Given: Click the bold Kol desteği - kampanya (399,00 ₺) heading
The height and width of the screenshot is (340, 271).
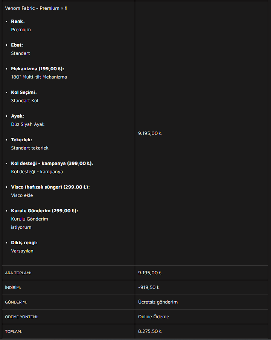Looking at the screenshot, I should 52,163.
